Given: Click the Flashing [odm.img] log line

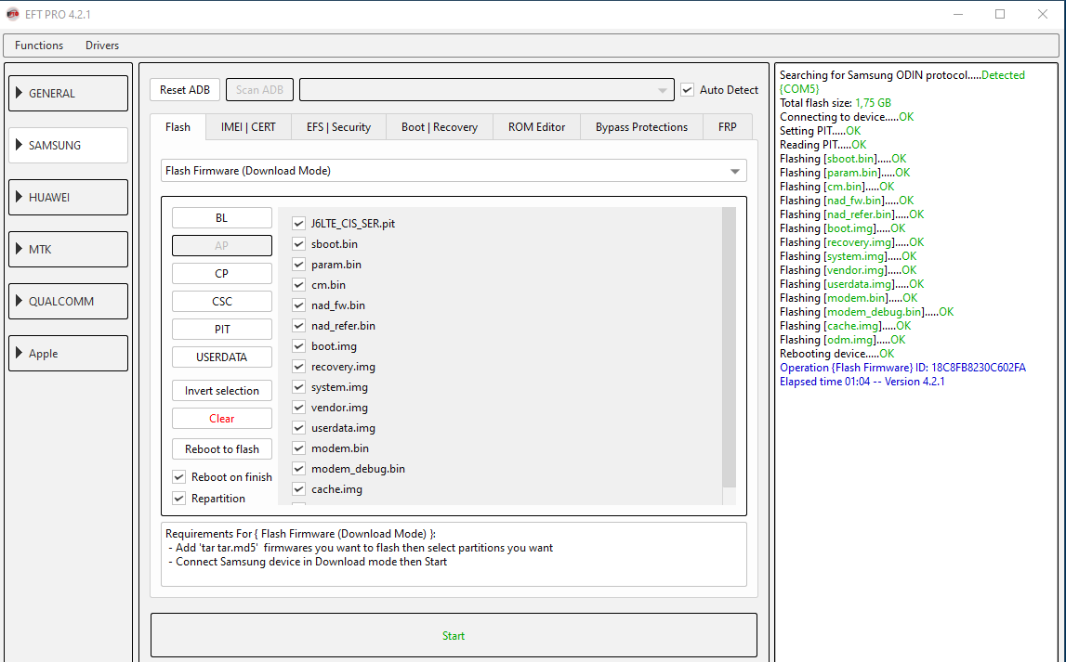Looking at the screenshot, I should pos(843,340).
